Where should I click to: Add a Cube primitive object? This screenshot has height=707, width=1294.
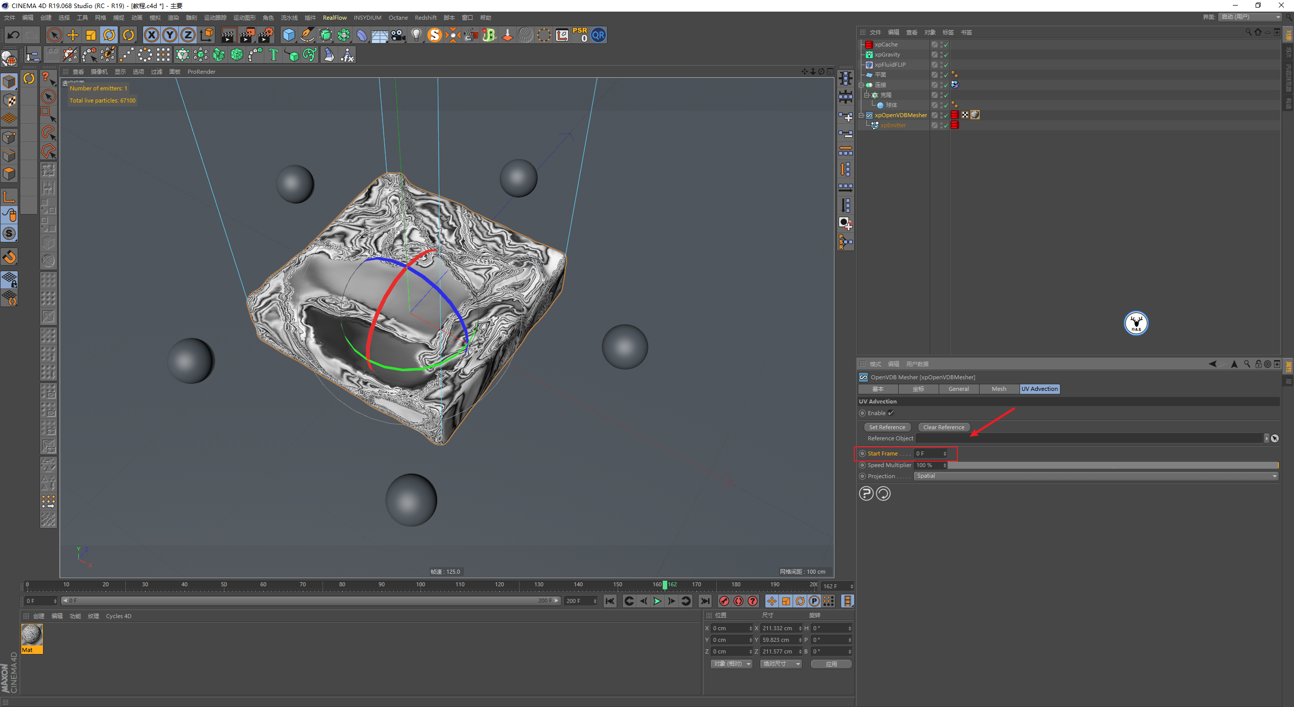coord(289,35)
